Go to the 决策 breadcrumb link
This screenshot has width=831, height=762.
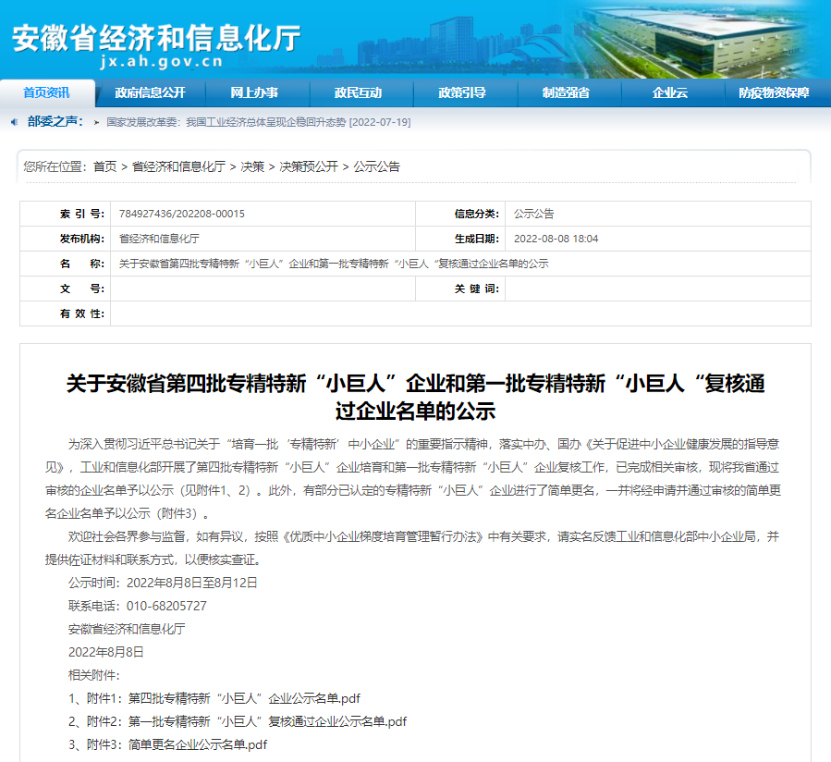pos(252,166)
